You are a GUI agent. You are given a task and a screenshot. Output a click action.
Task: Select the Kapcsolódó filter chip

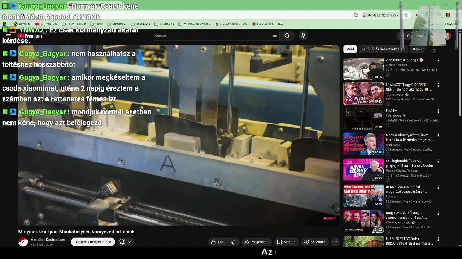[420, 49]
